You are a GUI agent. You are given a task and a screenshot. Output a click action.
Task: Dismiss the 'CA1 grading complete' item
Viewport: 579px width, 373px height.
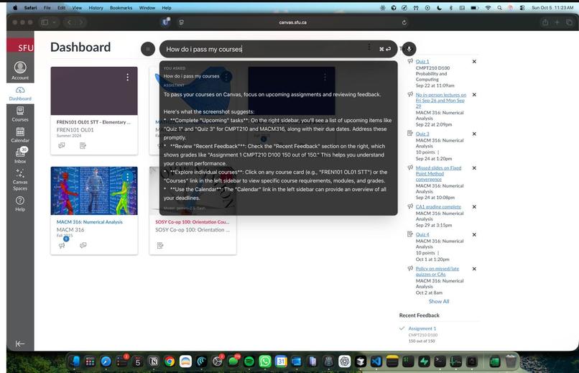click(474, 207)
